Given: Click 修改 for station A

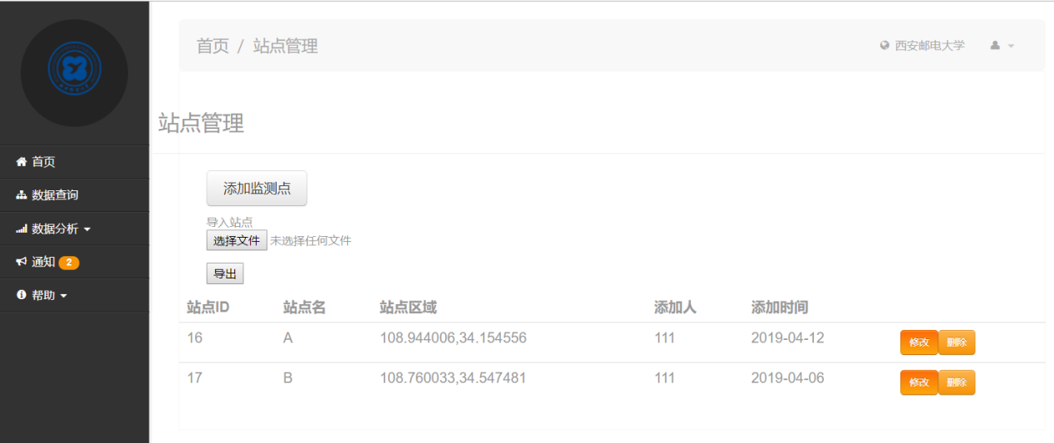Looking at the screenshot, I should 919,342.
